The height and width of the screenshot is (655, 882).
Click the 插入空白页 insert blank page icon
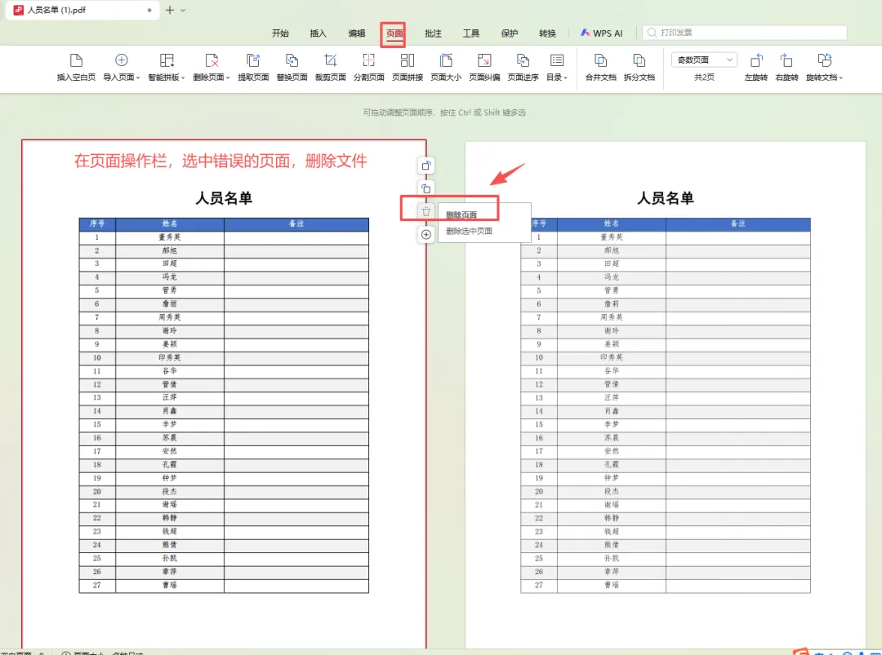(76, 60)
